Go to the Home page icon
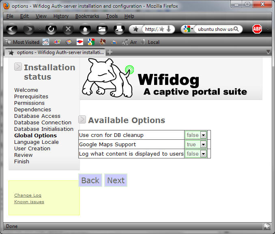This screenshot has height=234, width=275. point(85,29)
